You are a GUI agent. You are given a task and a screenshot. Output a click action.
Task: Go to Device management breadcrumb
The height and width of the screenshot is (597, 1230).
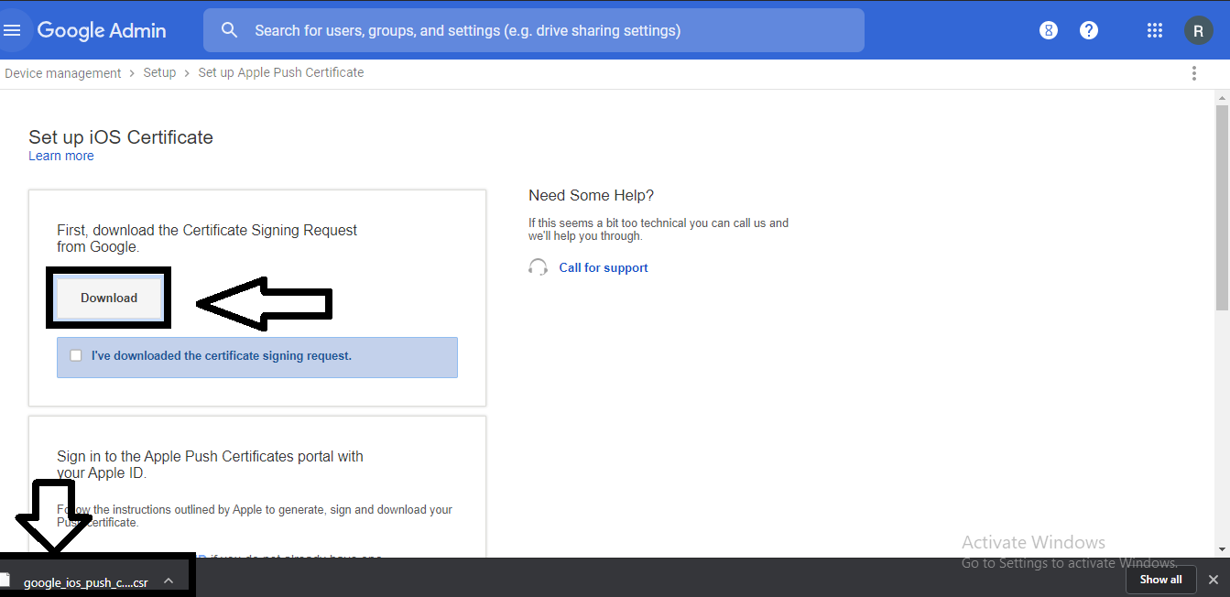63,73
